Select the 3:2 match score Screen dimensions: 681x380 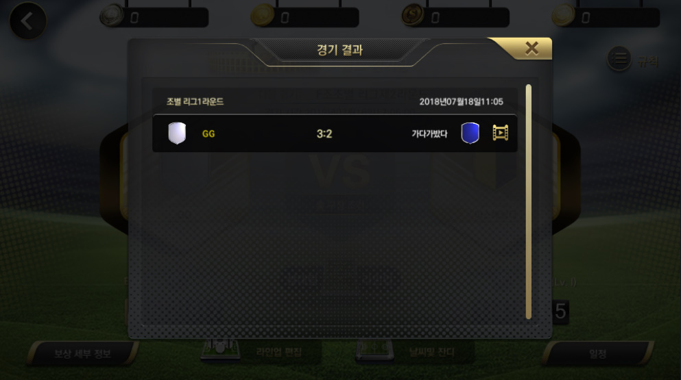point(324,134)
